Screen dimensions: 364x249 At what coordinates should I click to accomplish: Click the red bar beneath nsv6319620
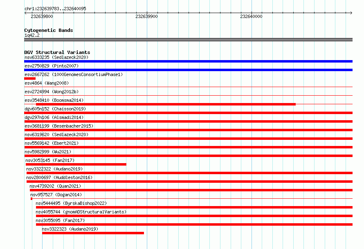click(x=188, y=139)
